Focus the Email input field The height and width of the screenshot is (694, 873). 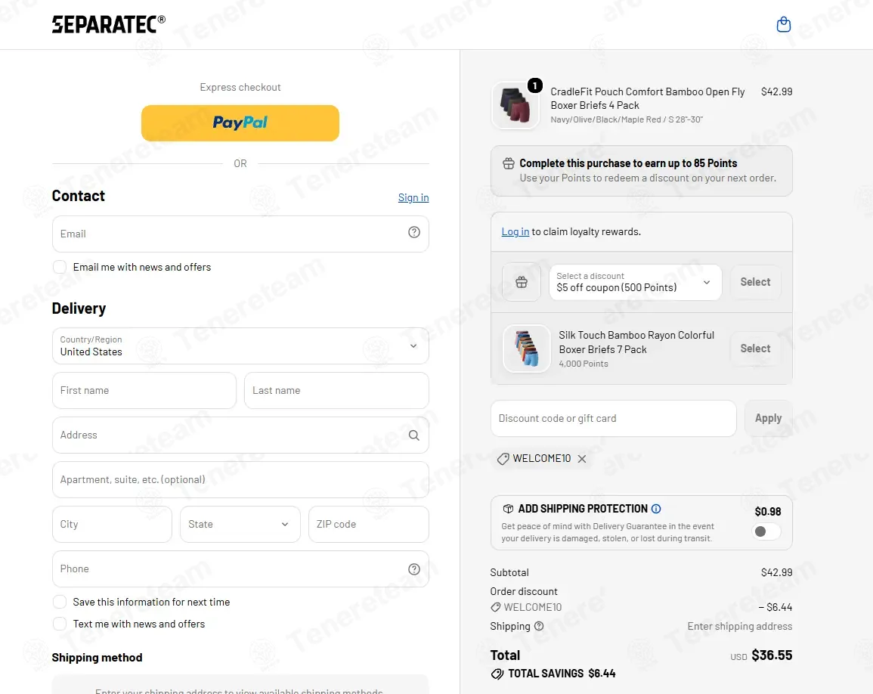240,234
